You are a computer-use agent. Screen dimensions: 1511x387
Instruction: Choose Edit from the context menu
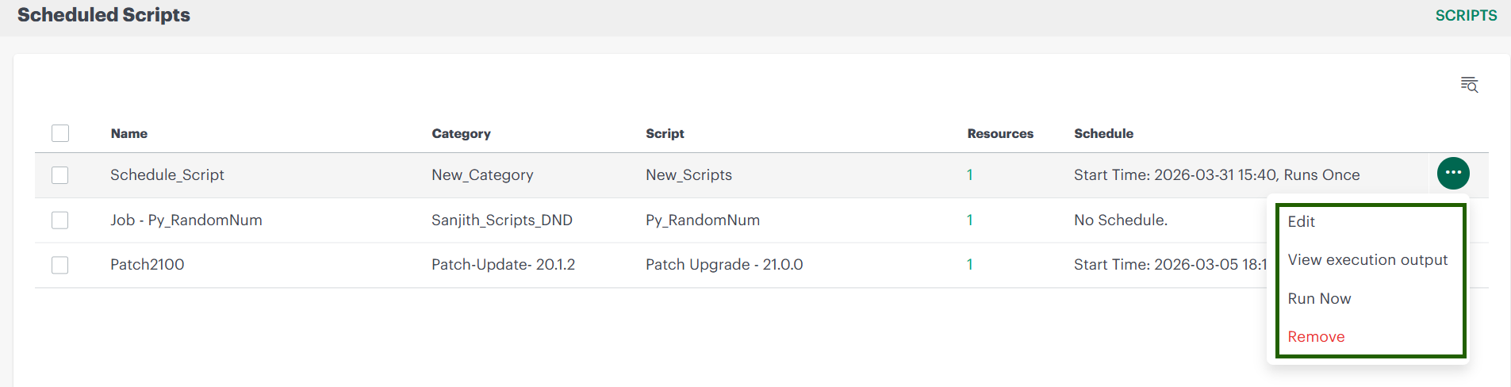[1302, 222]
